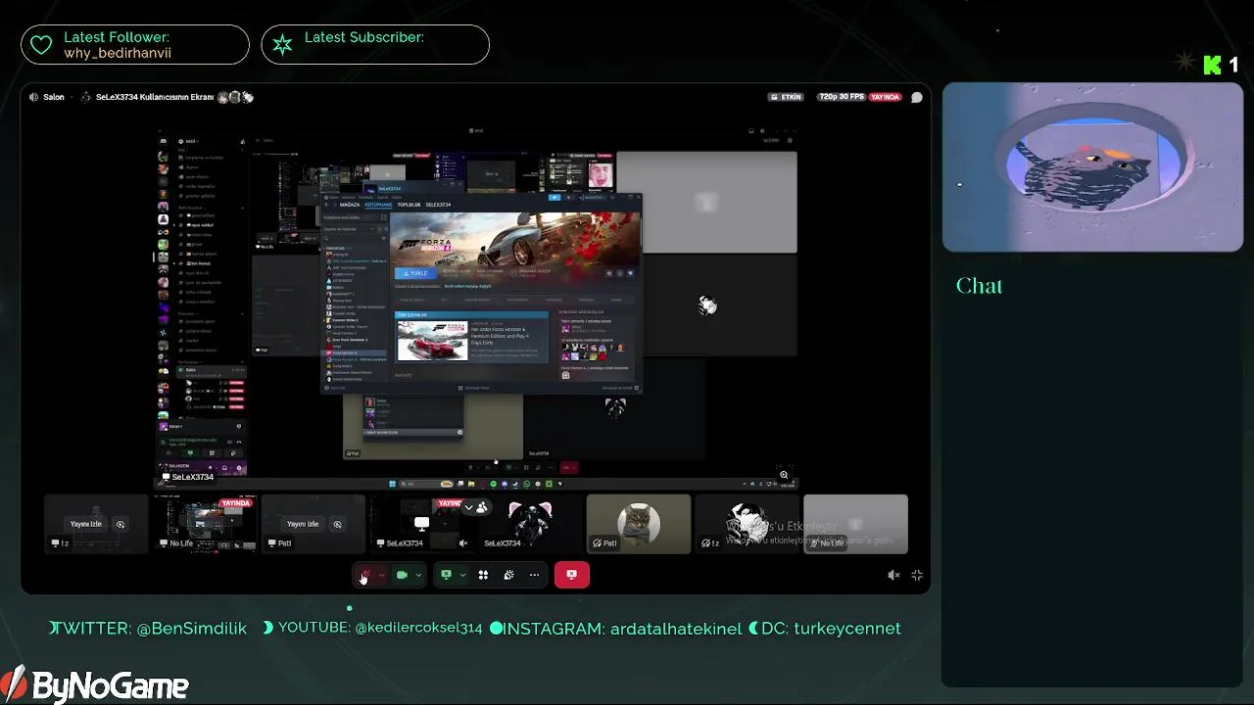Viewport: 1254px width, 705px height.
Task: Select Iz manga avatar participant tile
Action: [747, 524]
